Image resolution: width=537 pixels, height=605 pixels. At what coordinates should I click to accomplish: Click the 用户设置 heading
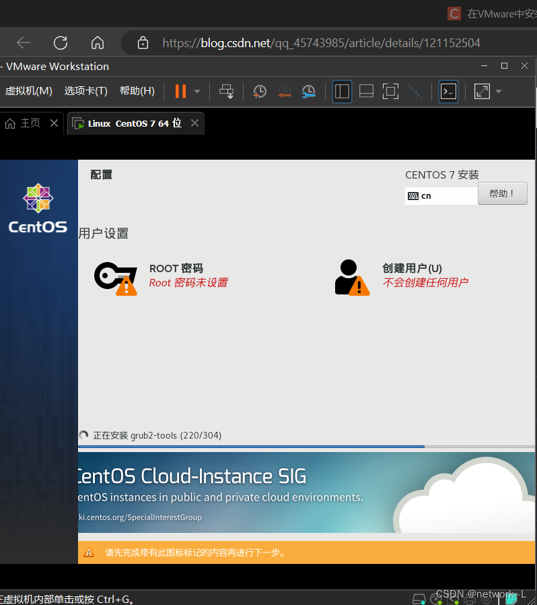(104, 233)
